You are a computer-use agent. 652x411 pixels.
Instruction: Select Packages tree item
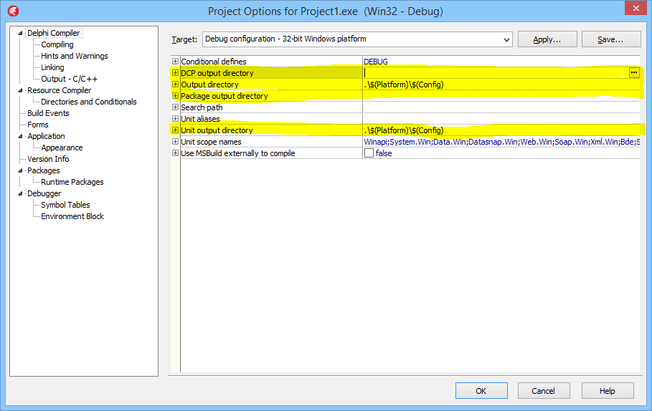[44, 170]
